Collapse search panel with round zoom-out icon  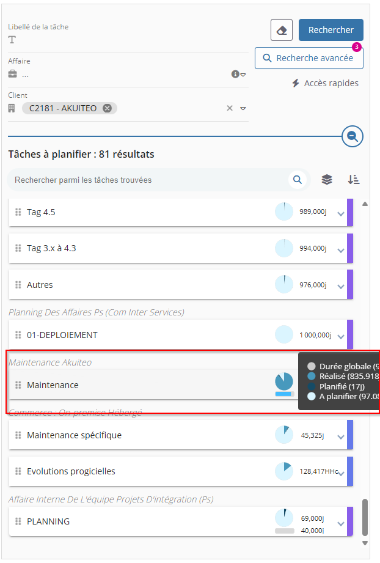click(353, 136)
